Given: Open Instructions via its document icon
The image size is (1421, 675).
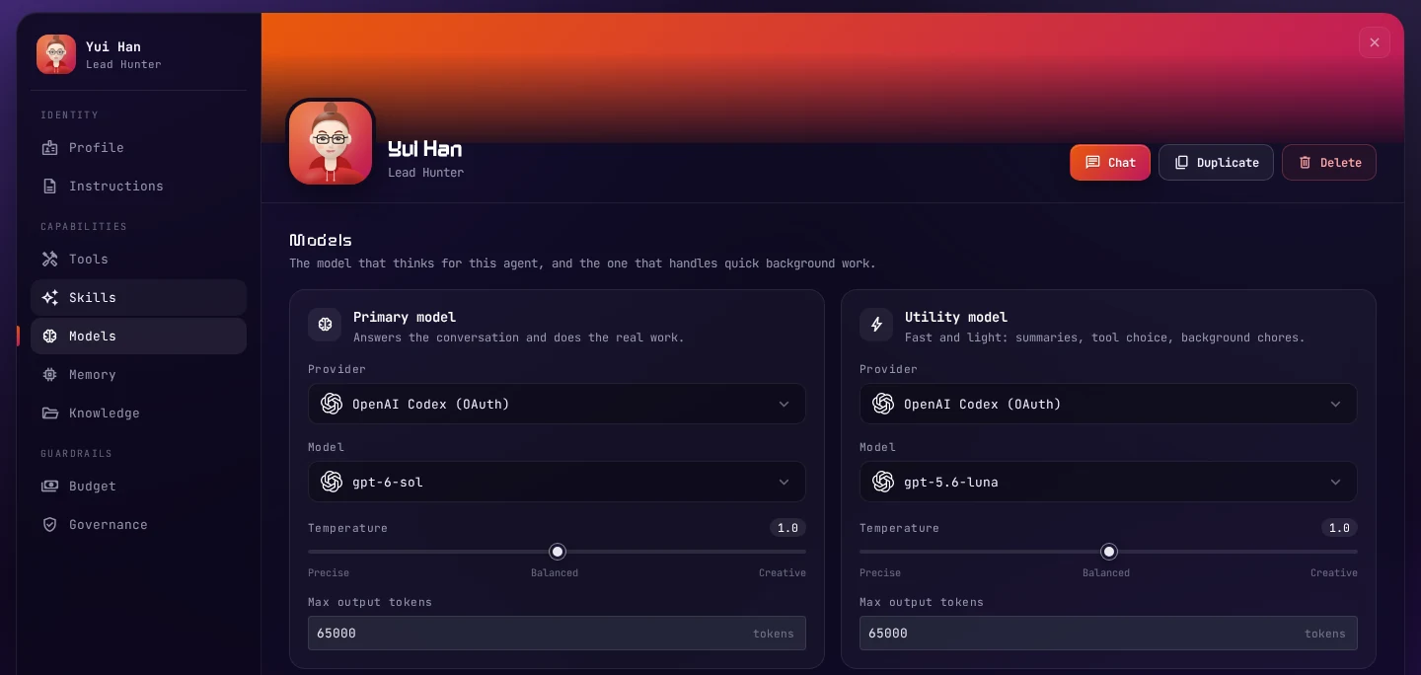Looking at the screenshot, I should pyautogui.click(x=50, y=187).
